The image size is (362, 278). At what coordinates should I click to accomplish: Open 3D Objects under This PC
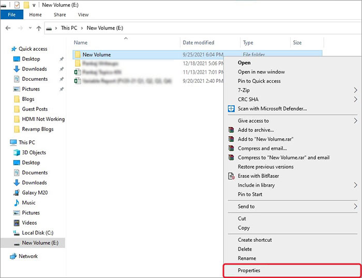(34, 153)
